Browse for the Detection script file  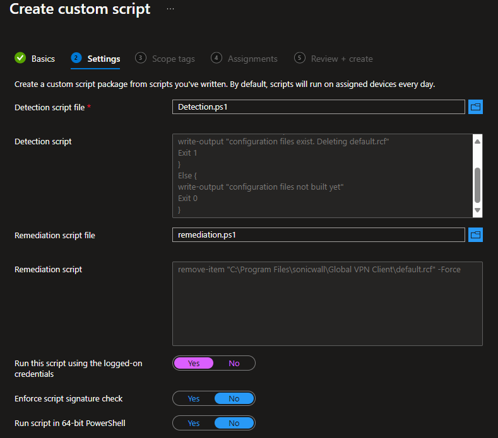pyautogui.click(x=476, y=107)
